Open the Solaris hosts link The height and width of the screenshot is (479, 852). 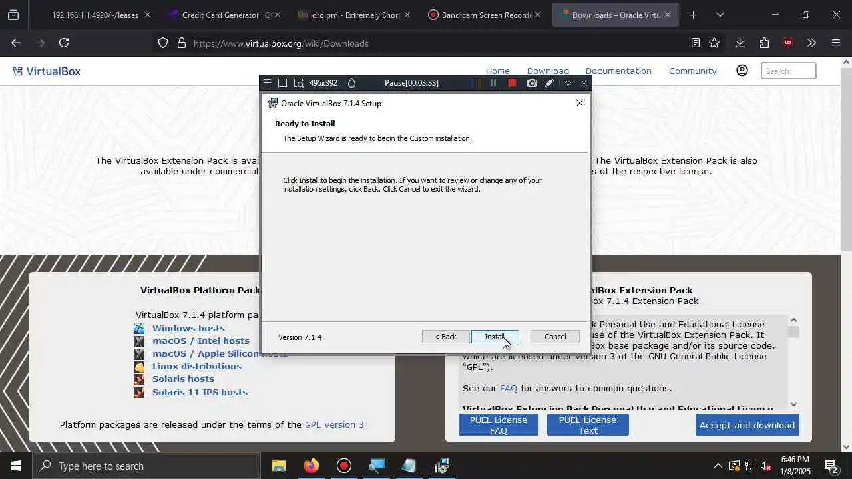point(183,379)
